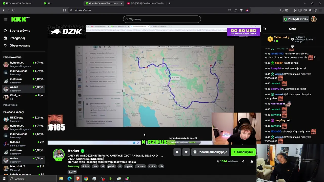Close the Azdus Stream tab
The width and height of the screenshot is (324, 182).
pos(122,3)
